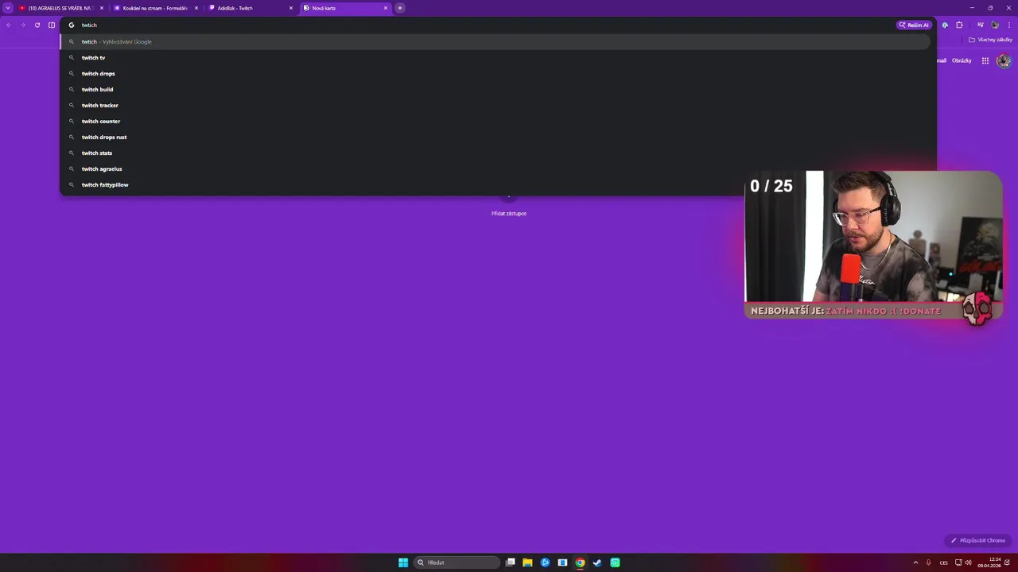
Task: Open the blue circular app on the taskbar
Action: coord(545,562)
